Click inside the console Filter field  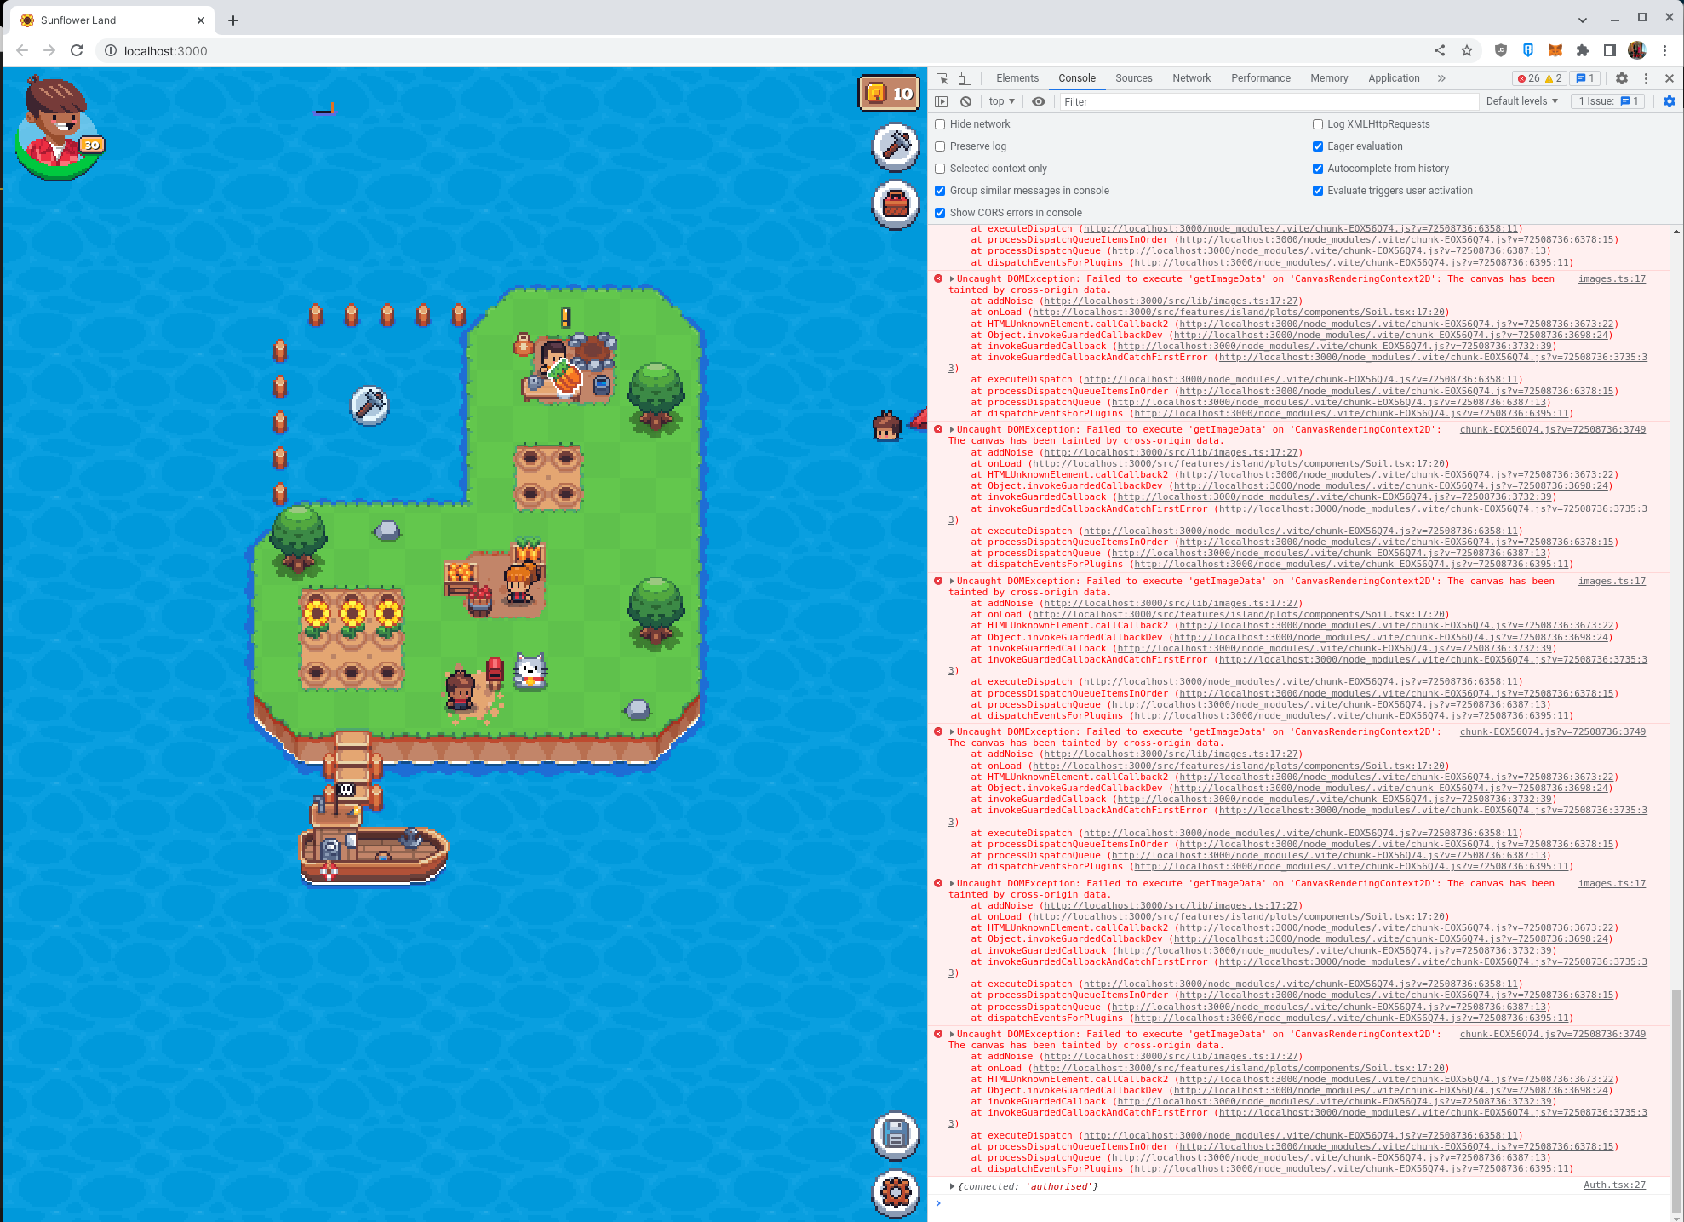(x=1192, y=101)
